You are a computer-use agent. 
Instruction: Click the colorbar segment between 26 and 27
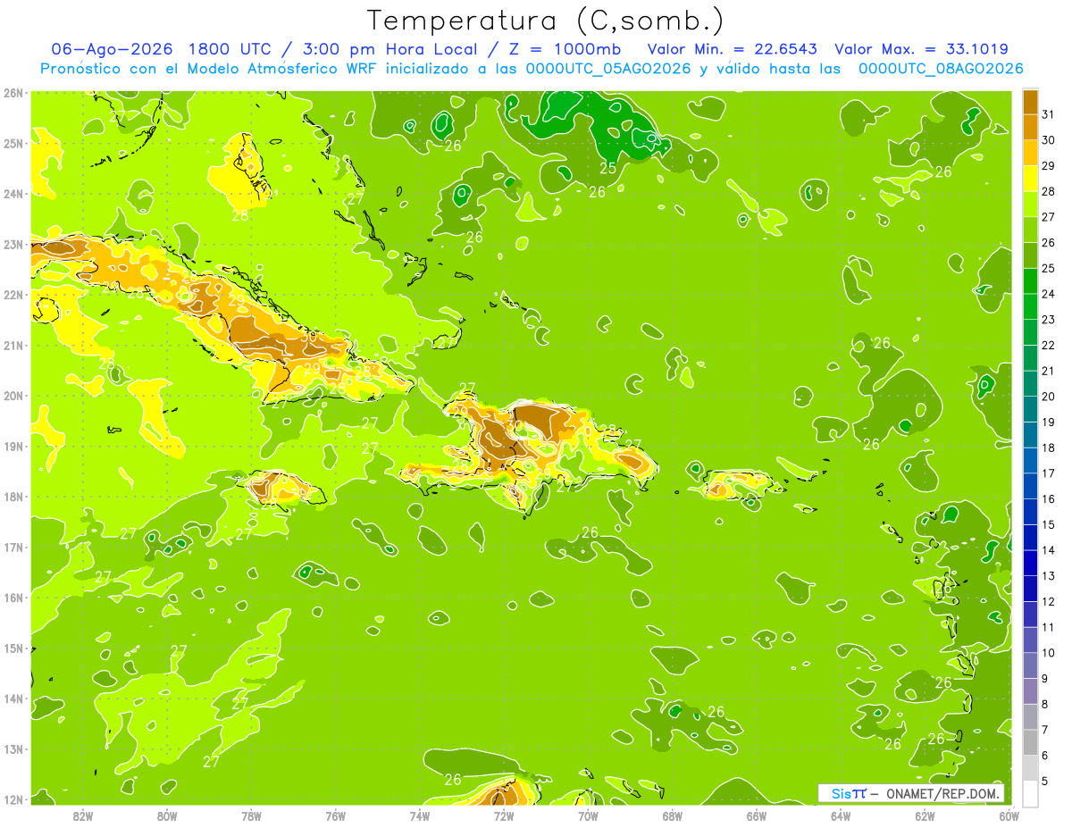coord(1030,230)
